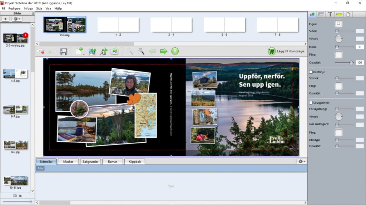
Task: Select the 10-11.jpg image thumbnail
Action: [15, 180]
